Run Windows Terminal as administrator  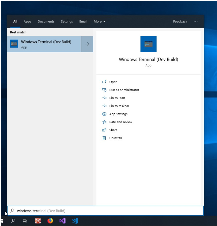coord(124,90)
